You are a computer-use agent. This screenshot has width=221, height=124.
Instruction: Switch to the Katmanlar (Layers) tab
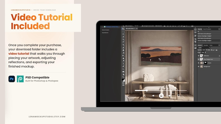pyautogui.click(x=200, y=45)
